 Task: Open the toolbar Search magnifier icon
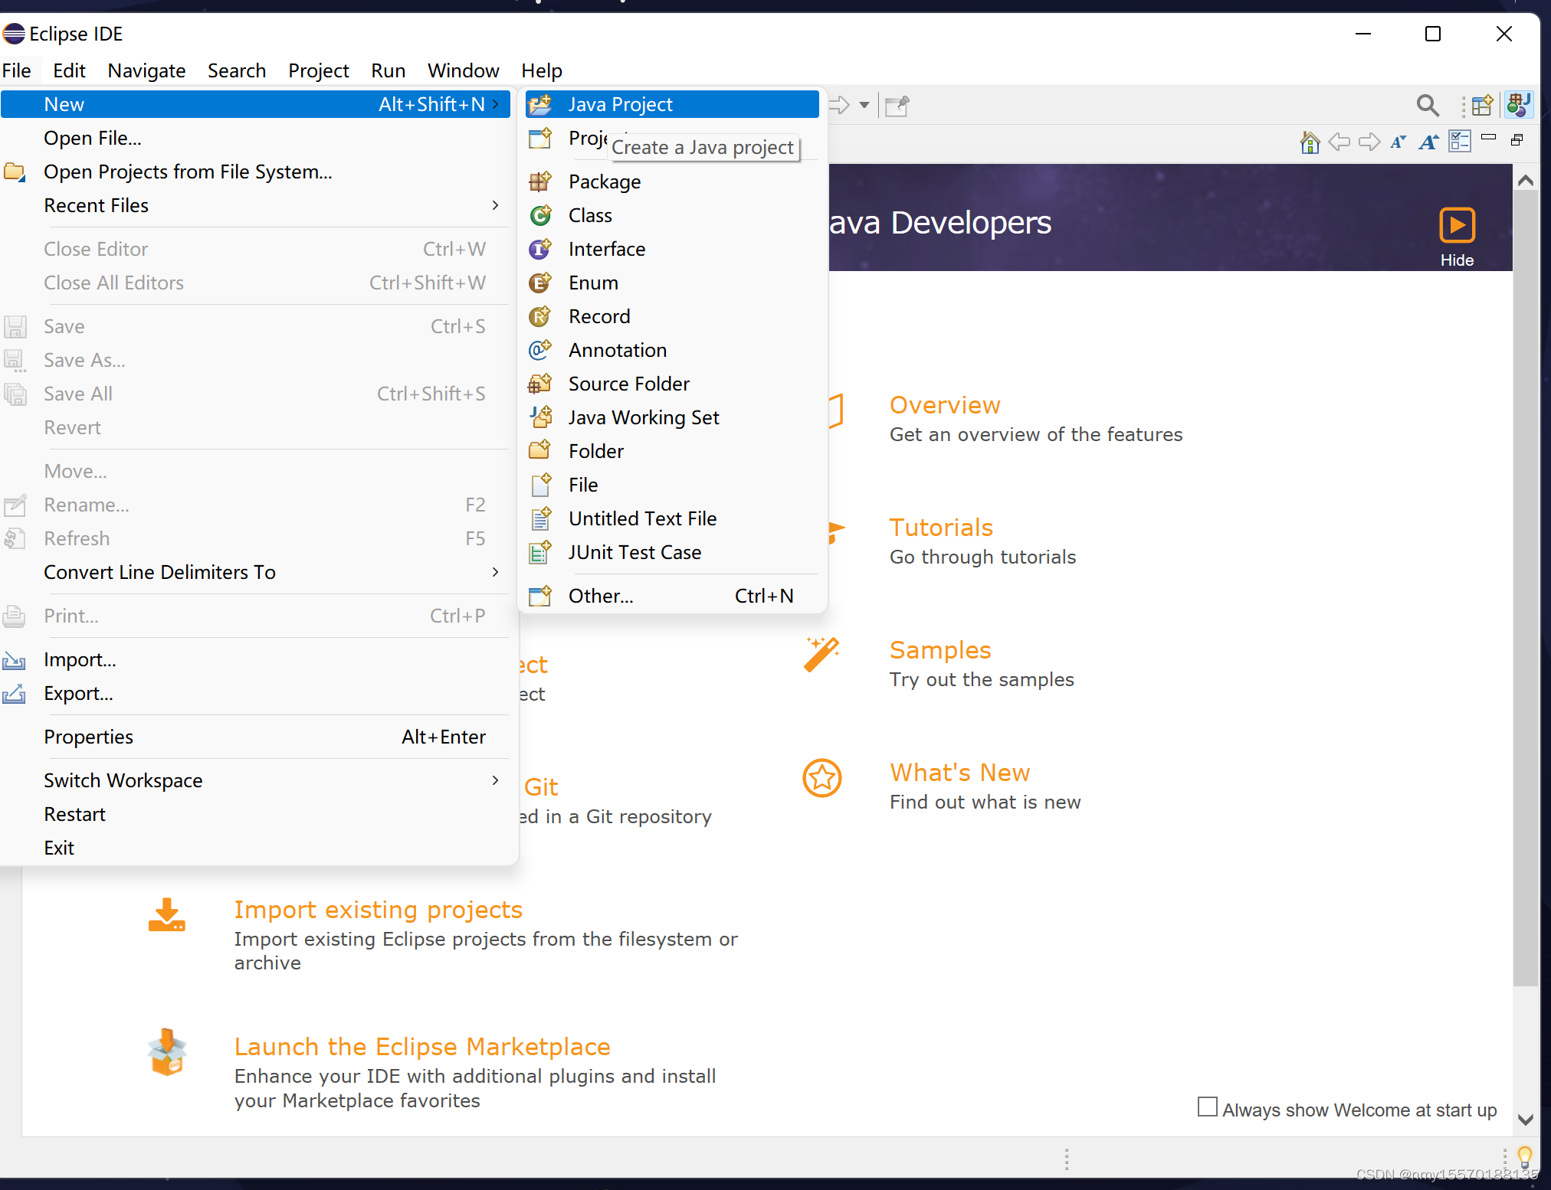[1427, 105]
